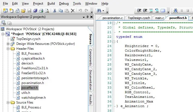This screenshot has width=193, height=112.
Task: Open the Help menu
Action: pos(105,4)
